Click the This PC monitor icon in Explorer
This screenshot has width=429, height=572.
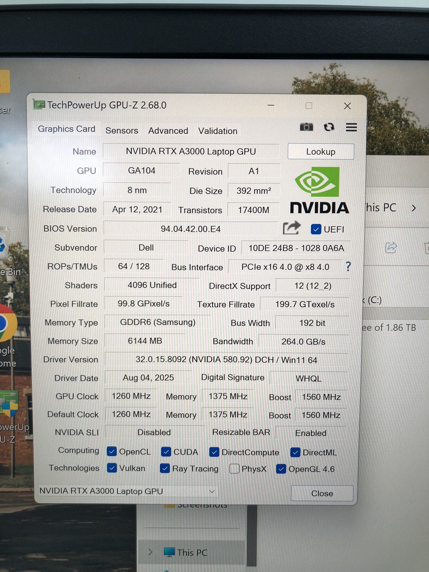[x=169, y=552]
